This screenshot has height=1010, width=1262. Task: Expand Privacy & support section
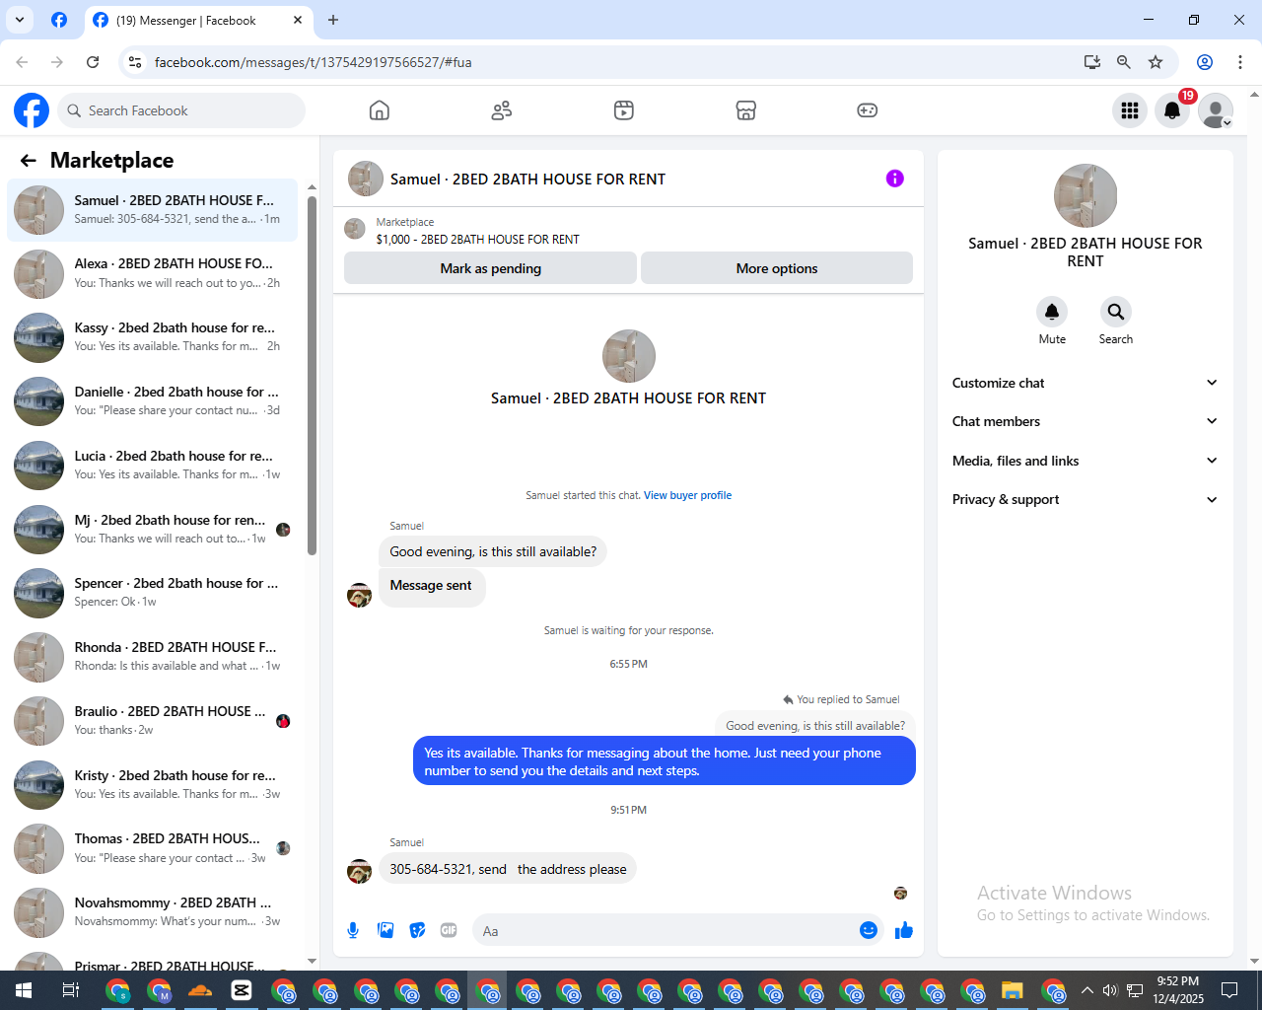coord(1085,499)
